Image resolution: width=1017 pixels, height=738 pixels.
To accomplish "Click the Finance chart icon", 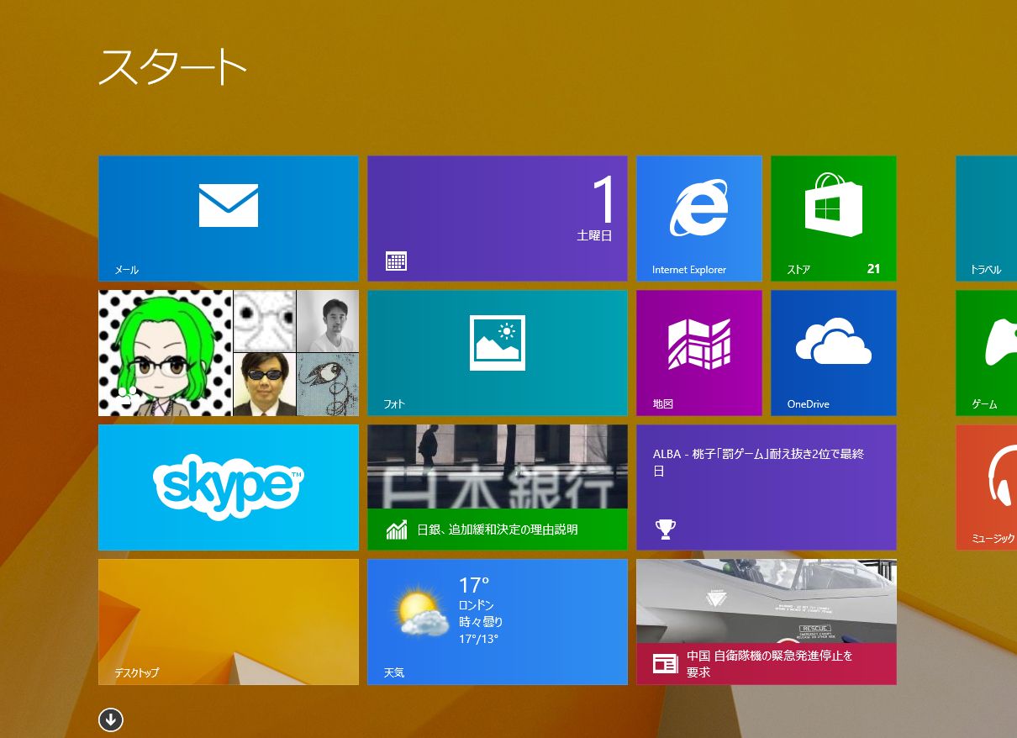I will click(x=397, y=530).
